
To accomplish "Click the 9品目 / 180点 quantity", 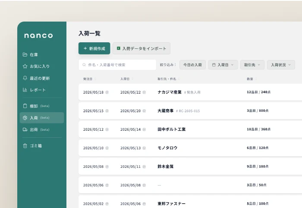I will tap(258, 167).
